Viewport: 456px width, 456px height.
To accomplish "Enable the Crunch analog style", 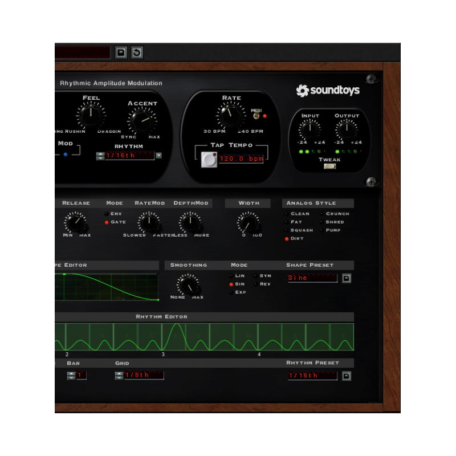I will tap(321, 214).
